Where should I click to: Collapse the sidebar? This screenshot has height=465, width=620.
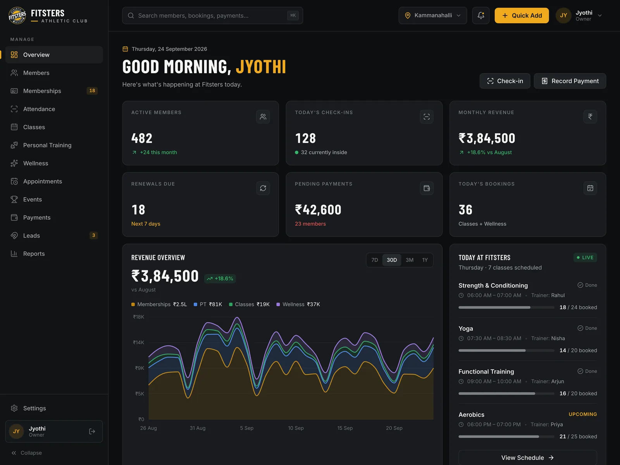pyautogui.click(x=26, y=453)
